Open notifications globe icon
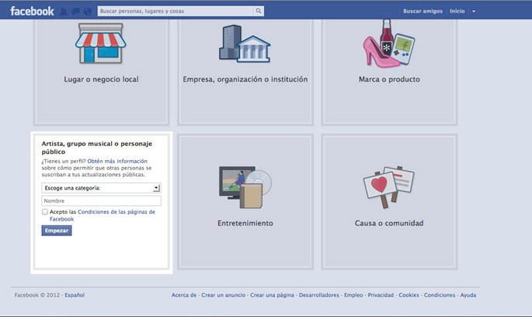 click(x=88, y=12)
